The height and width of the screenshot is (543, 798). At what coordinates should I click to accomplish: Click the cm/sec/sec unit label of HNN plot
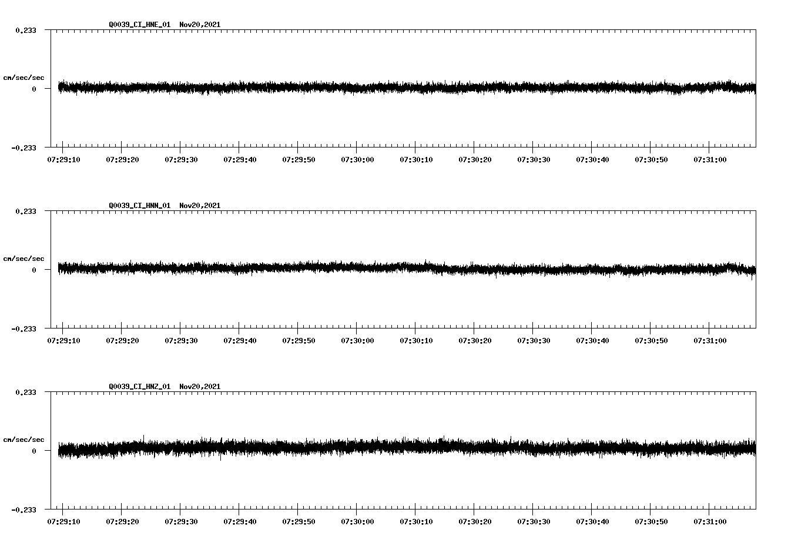[24, 259]
